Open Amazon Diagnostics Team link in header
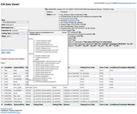The width and height of the screenshot is (137, 114). click(127, 3)
